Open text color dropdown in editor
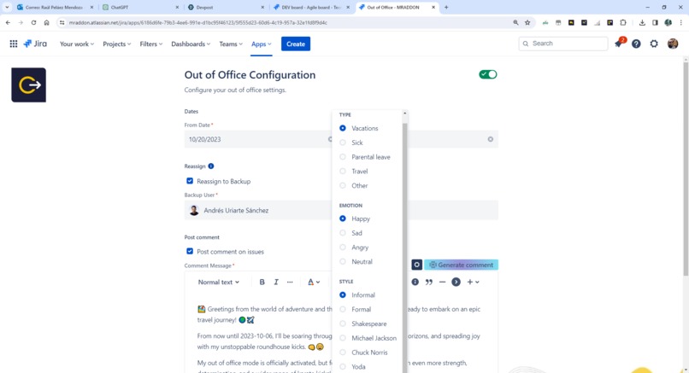The height and width of the screenshot is (373, 689). tap(314, 283)
